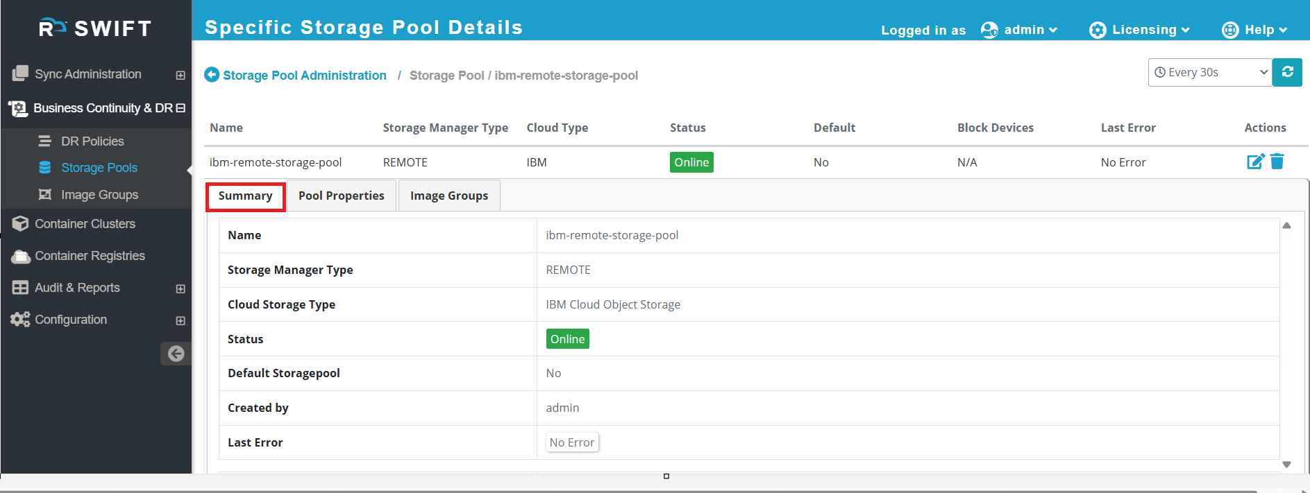Click the Storage Manager Type column header
Image resolution: width=1310 pixels, height=493 pixels.
[445, 128]
